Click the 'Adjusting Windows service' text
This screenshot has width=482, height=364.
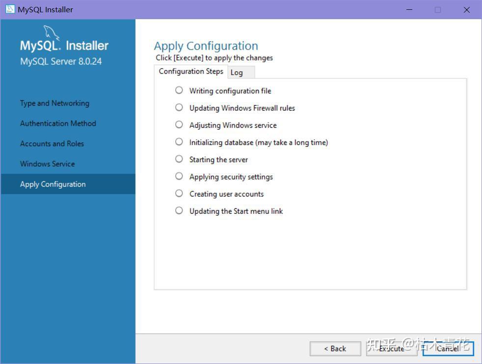pos(233,125)
